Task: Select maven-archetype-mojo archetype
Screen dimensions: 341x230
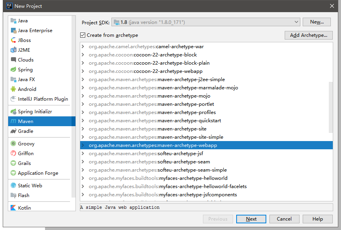Action: click(206, 96)
